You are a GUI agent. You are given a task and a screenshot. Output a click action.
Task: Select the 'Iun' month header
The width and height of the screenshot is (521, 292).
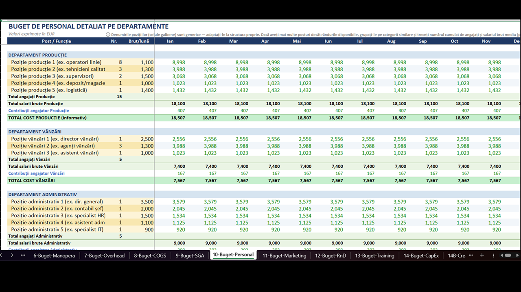point(328,41)
